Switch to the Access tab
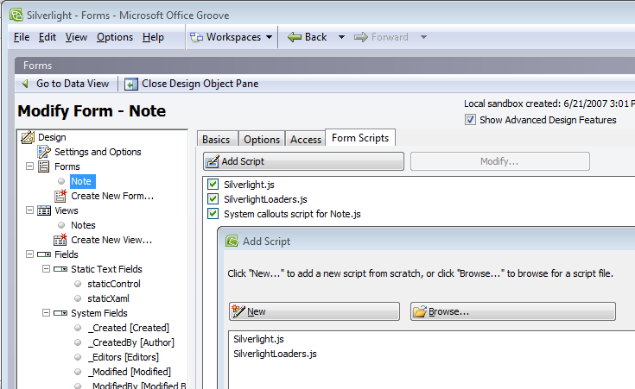 (306, 139)
